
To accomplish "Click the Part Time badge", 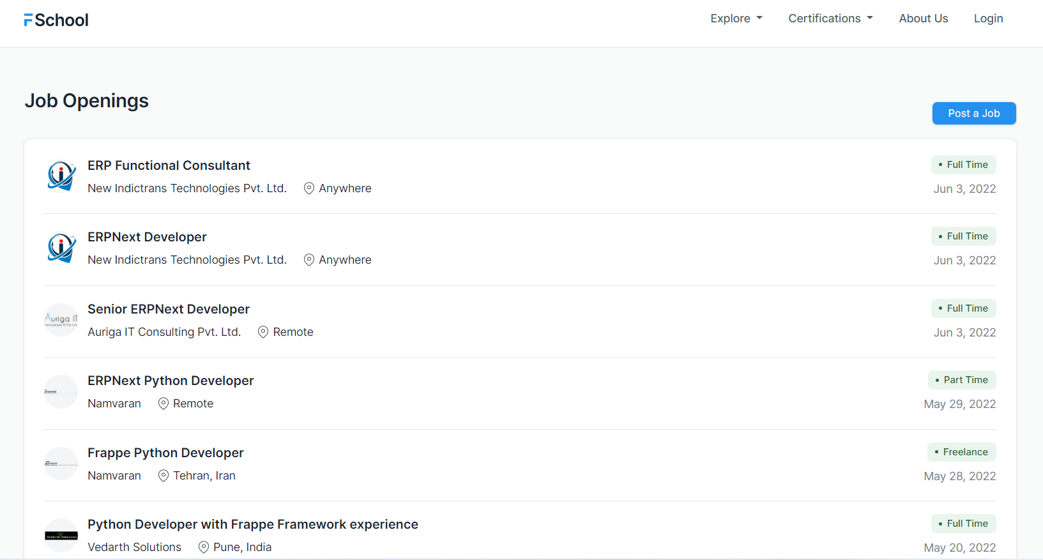I will (x=962, y=380).
